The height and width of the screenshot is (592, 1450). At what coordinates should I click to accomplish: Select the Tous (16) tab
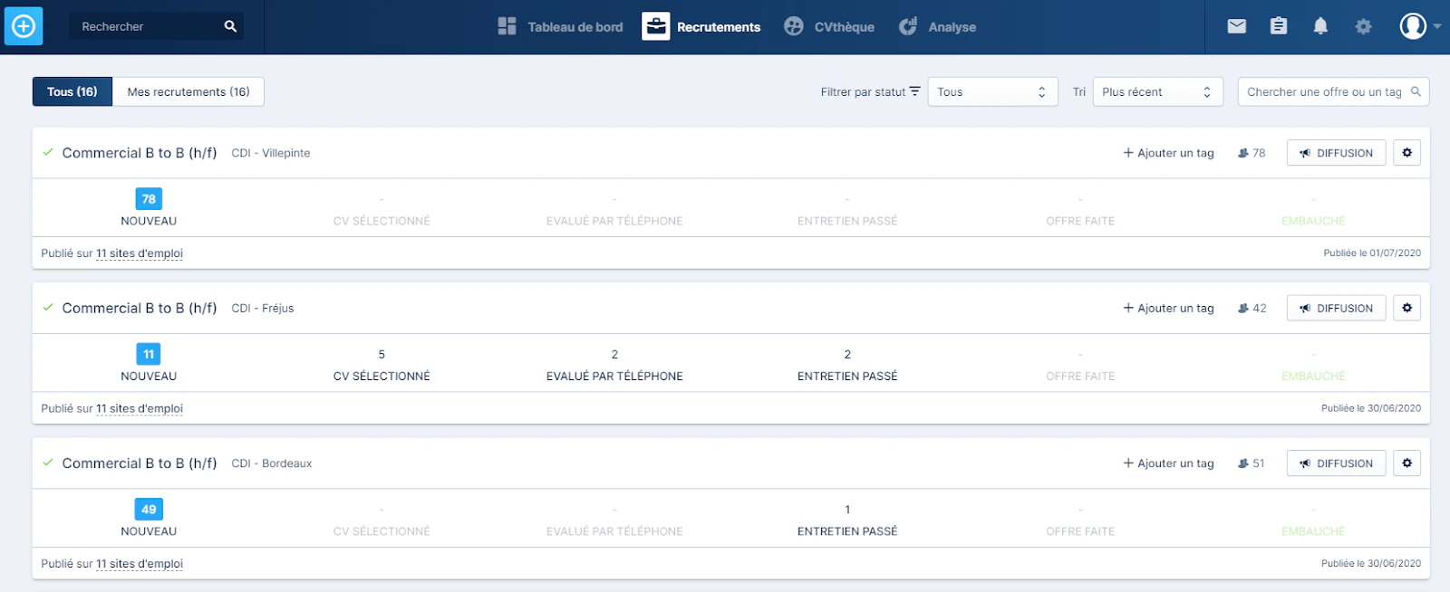coord(72,91)
